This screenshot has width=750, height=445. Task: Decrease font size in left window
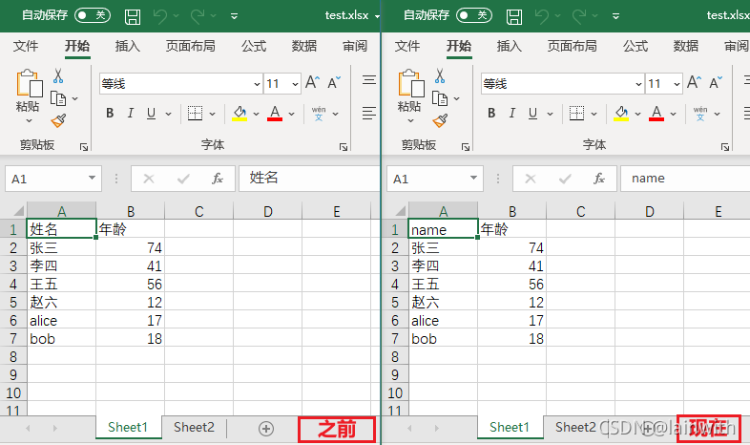point(334,82)
